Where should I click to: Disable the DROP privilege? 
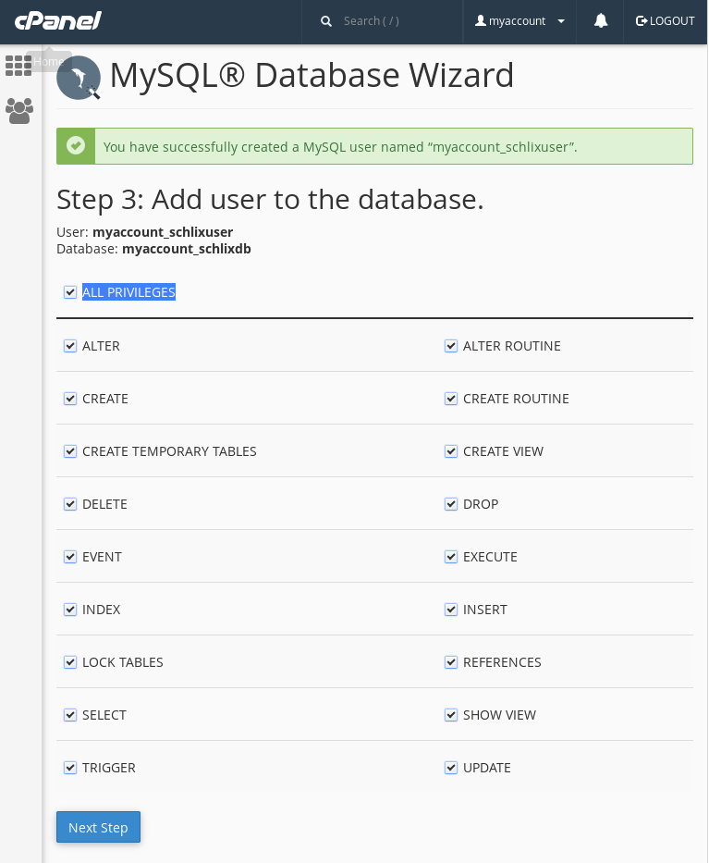[x=451, y=504]
